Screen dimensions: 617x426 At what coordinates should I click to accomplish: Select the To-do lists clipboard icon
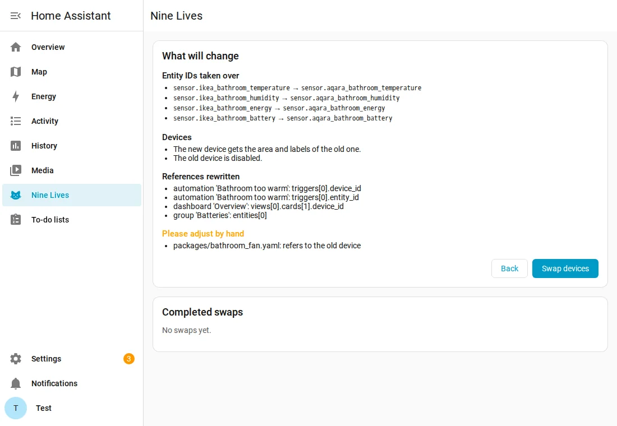16,220
